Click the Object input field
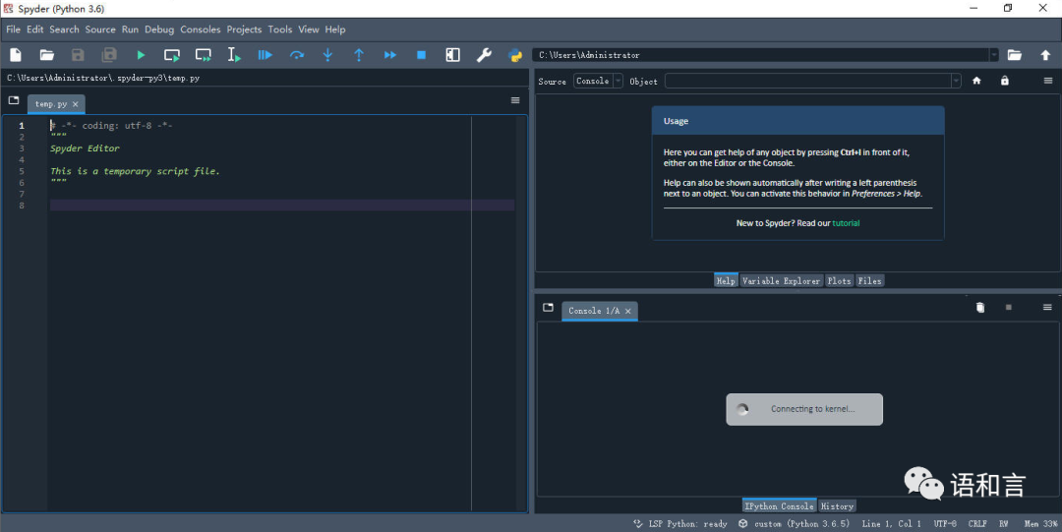This screenshot has height=532, width=1062. point(808,81)
